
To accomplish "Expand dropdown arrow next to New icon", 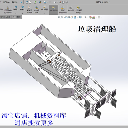I will [32, 2].
